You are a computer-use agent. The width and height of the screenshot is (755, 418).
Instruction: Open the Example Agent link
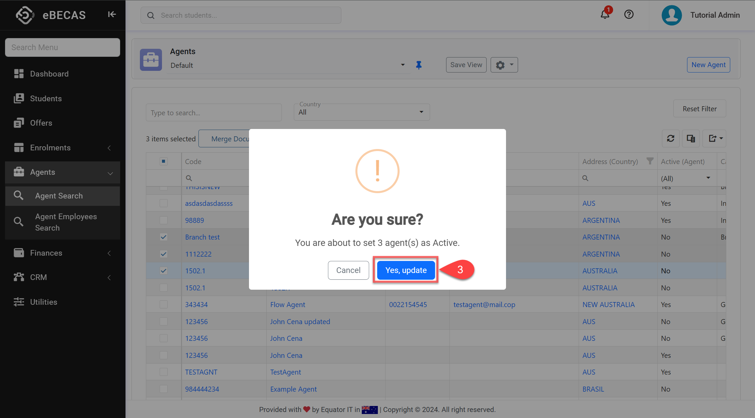click(x=293, y=389)
